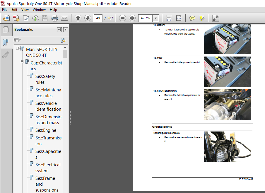Screen dimensions: 265x193
Task: Open the Page Thumbnails panel icon
Action: click(x=6, y=30)
